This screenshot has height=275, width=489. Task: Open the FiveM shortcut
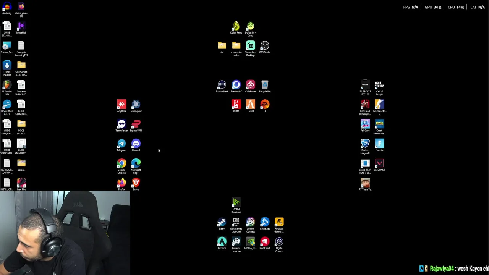click(251, 106)
